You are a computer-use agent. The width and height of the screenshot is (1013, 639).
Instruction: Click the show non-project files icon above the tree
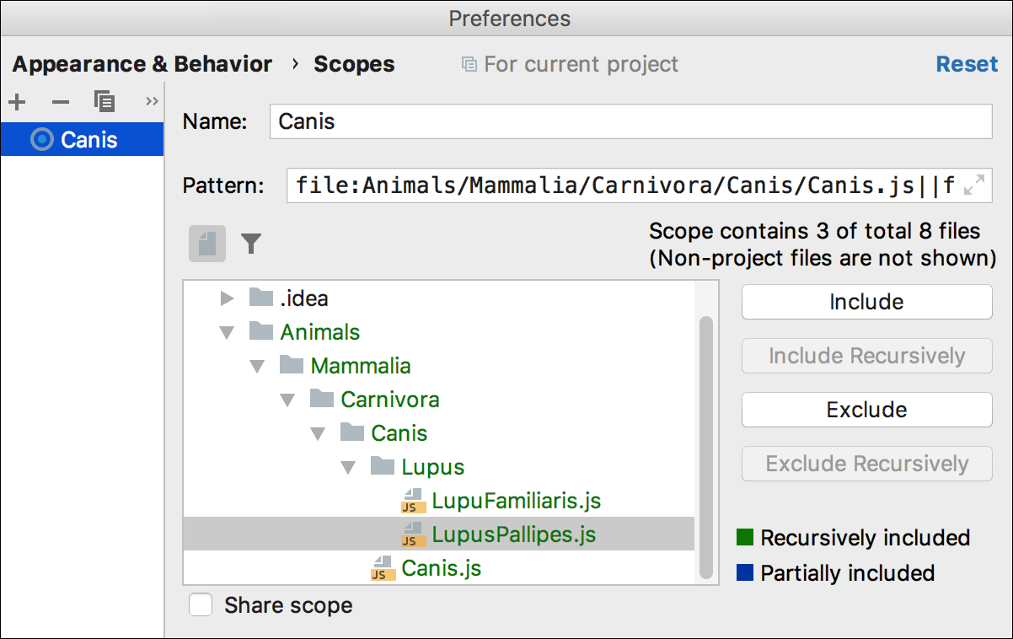[x=206, y=244]
